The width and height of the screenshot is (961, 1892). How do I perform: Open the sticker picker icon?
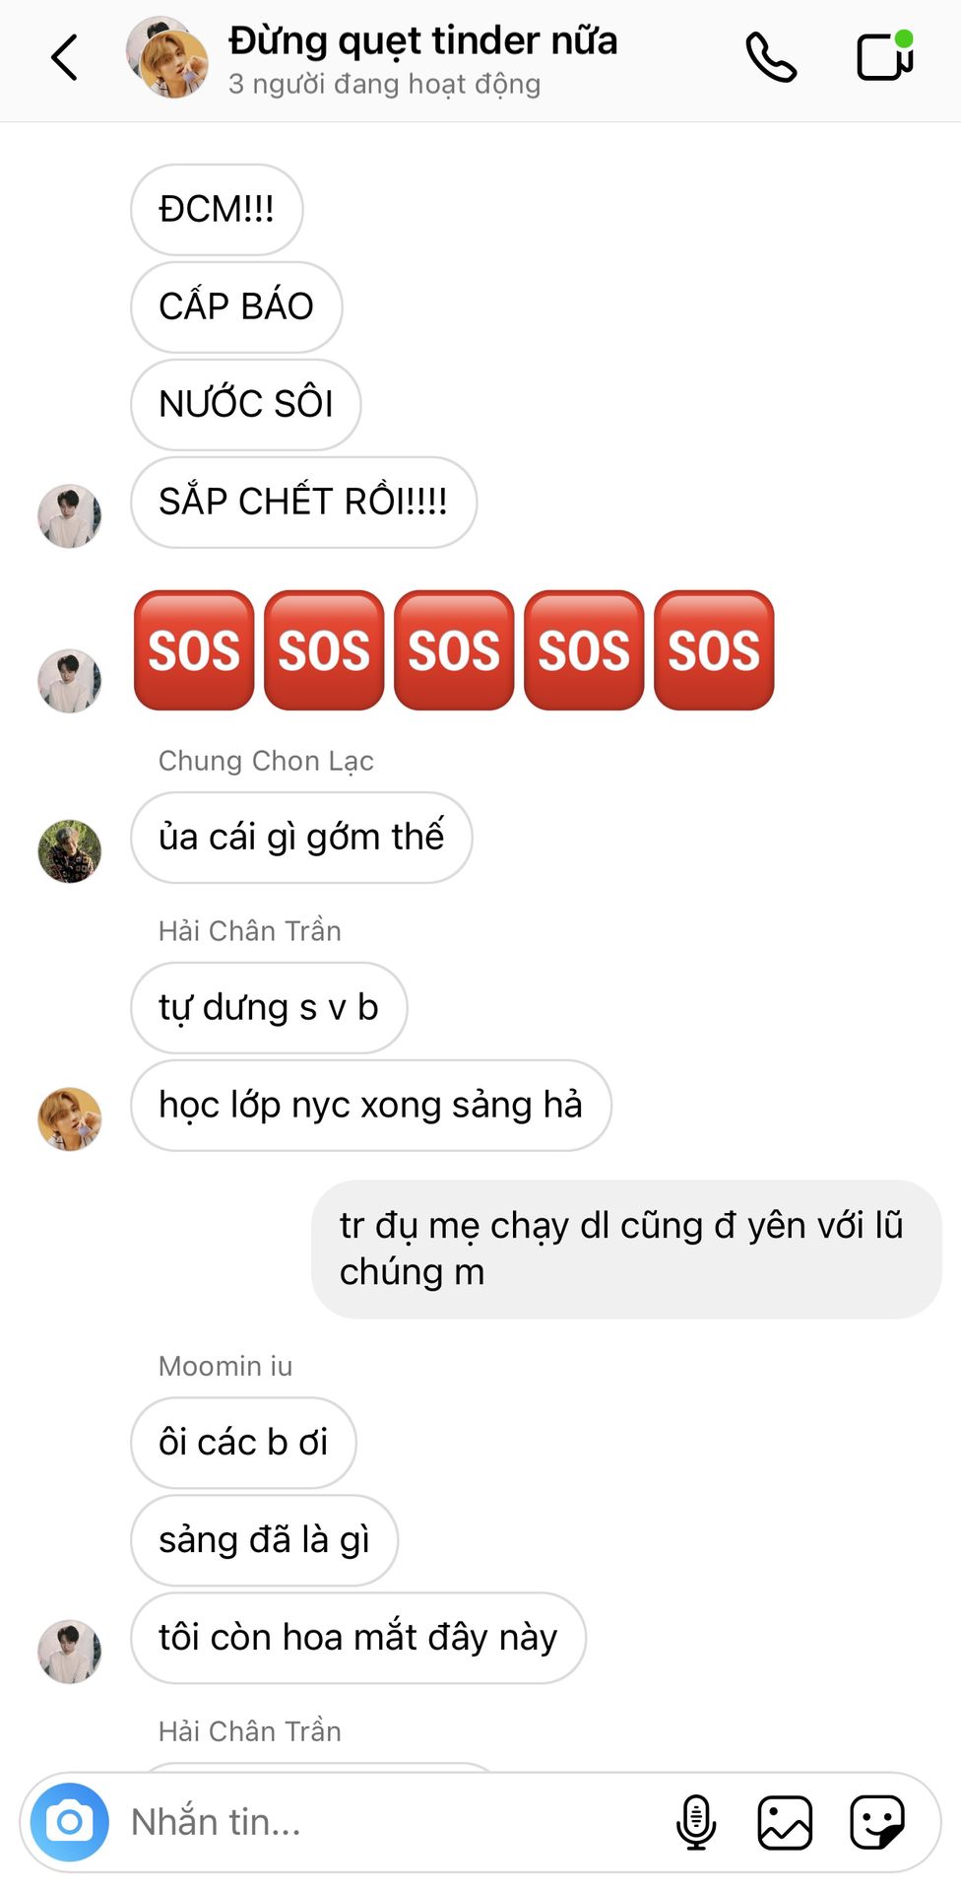pyautogui.click(x=877, y=1822)
